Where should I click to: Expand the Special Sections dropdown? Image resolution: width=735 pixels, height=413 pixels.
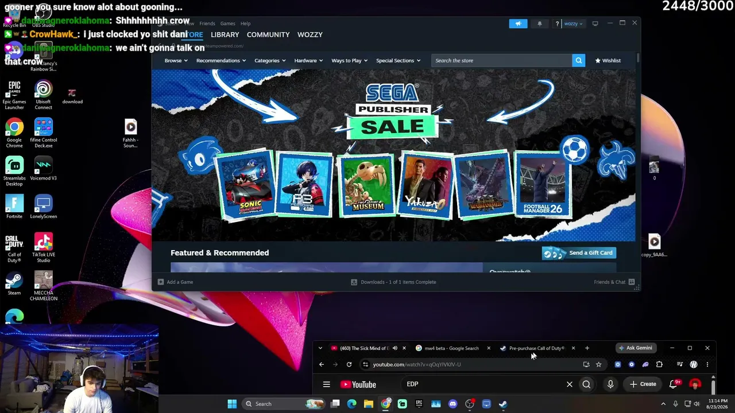pyautogui.click(x=398, y=60)
